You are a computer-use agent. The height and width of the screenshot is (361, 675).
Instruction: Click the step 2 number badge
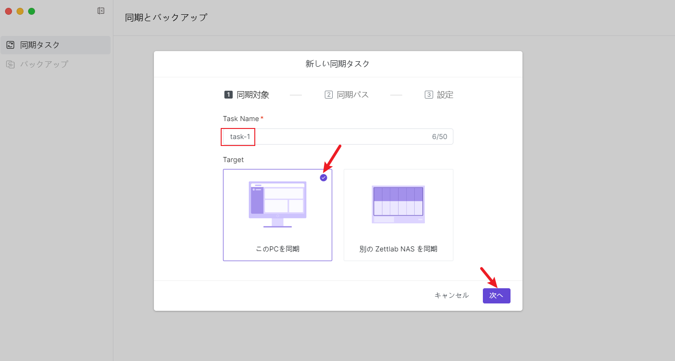(329, 95)
